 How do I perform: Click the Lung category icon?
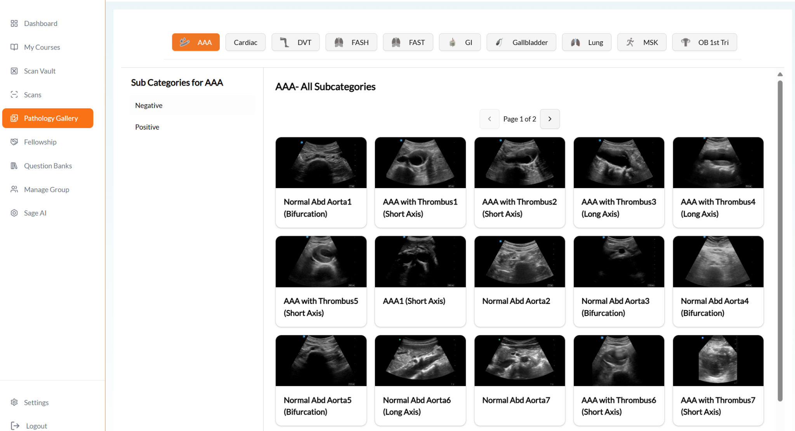(575, 42)
